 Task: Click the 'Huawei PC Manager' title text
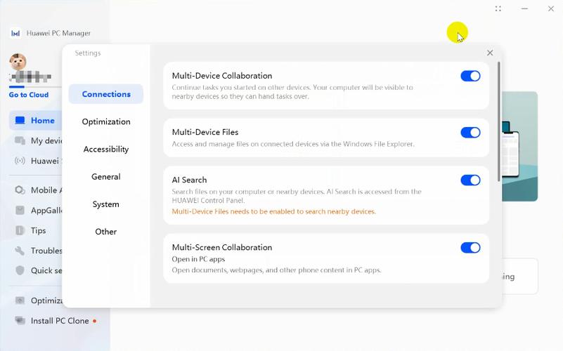tap(58, 33)
